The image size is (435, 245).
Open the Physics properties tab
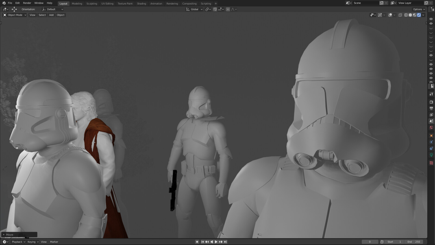click(431, 142)
